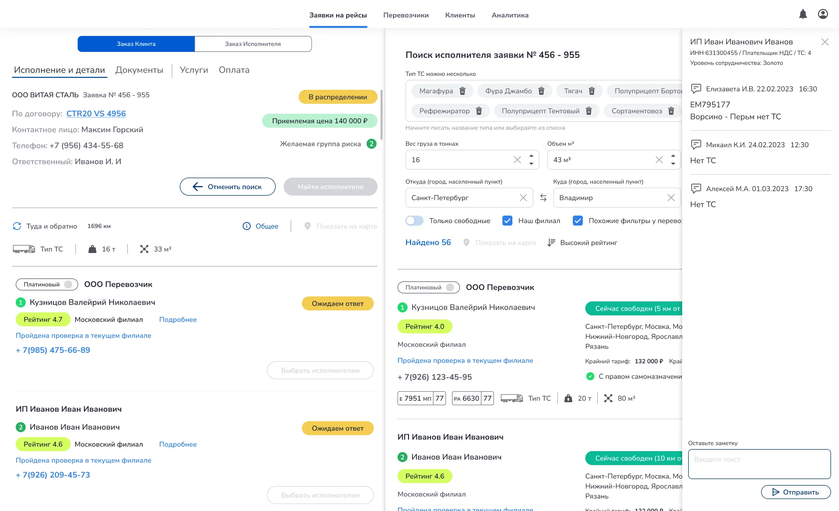Send the note with Отправить button
839x511 pixels.
[x=796, y=492]
